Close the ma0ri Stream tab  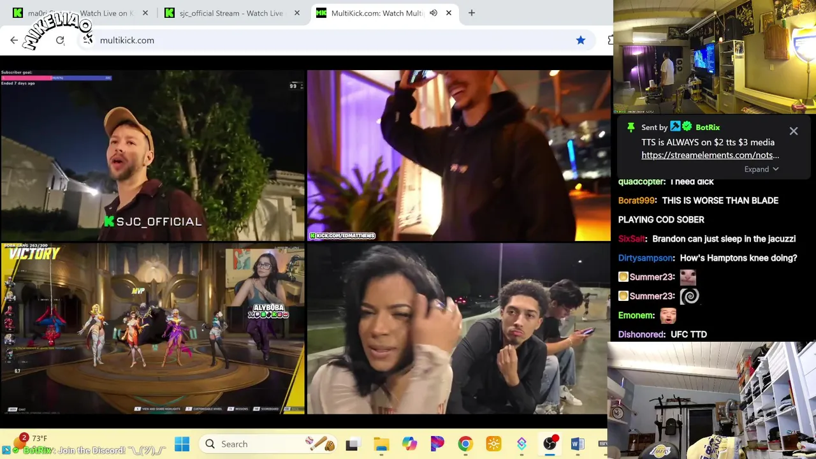[145, 13]
